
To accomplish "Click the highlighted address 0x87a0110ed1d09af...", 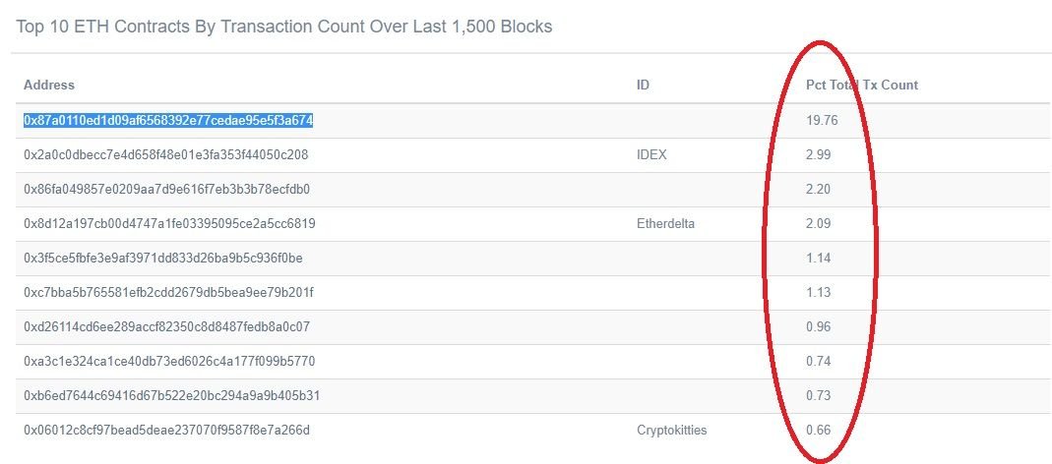I will [x=168, y=121].
